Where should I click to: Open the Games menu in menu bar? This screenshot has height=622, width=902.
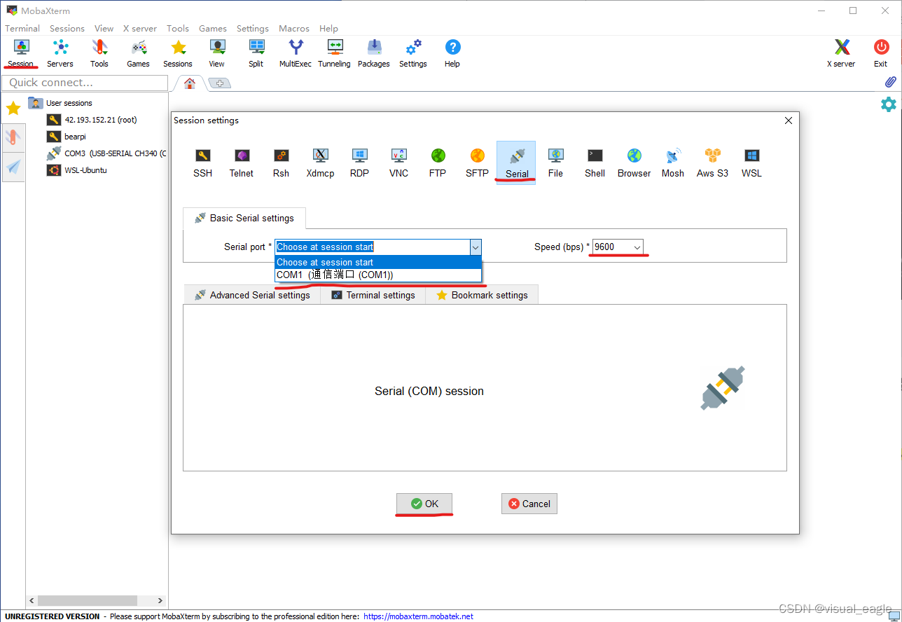tap(213, 29)
